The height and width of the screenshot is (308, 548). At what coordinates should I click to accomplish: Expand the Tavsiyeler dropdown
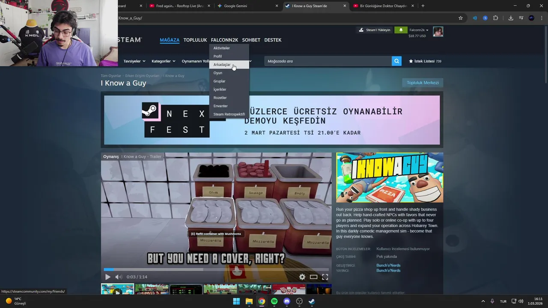pyautogui.click(x=134, y=61)
